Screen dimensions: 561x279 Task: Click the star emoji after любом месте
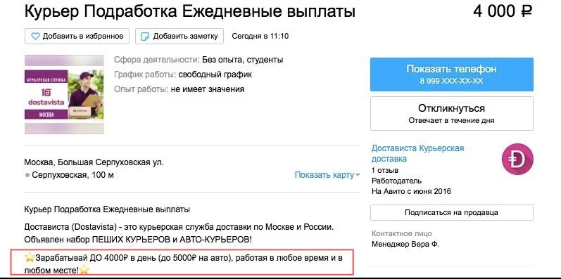click(x=84, y=270)
